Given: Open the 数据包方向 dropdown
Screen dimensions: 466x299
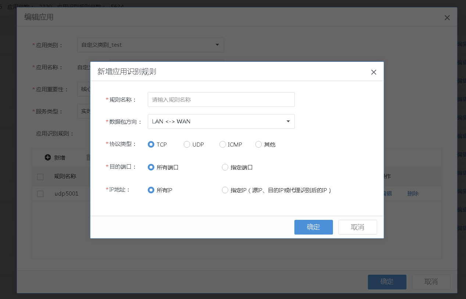Looking at the screenshot, I should pos(221,122).
